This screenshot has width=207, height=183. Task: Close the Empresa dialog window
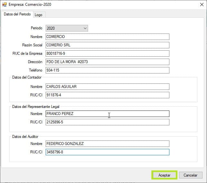199,5
